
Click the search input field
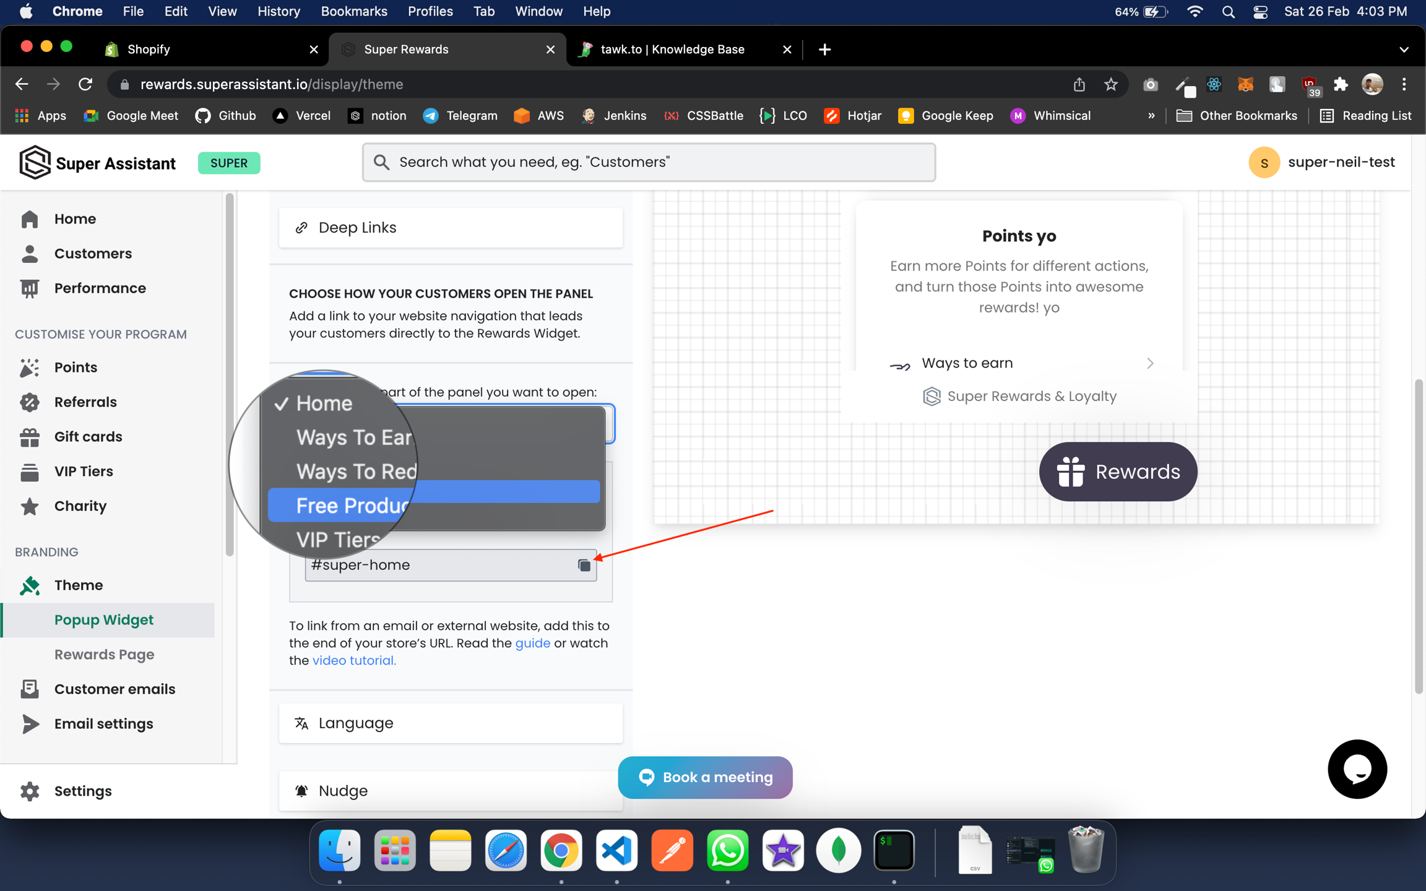[649, 162]
